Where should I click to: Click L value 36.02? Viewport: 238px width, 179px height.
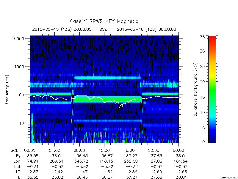[x=57, y=177]
